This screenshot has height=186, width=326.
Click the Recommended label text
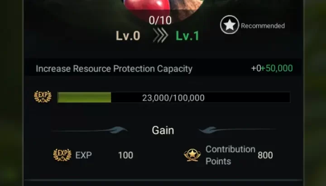point(263,26)
